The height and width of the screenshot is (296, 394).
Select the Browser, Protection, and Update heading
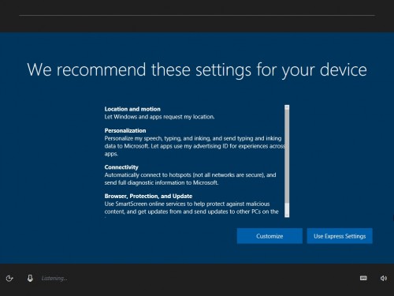click(x=148, y=196)
